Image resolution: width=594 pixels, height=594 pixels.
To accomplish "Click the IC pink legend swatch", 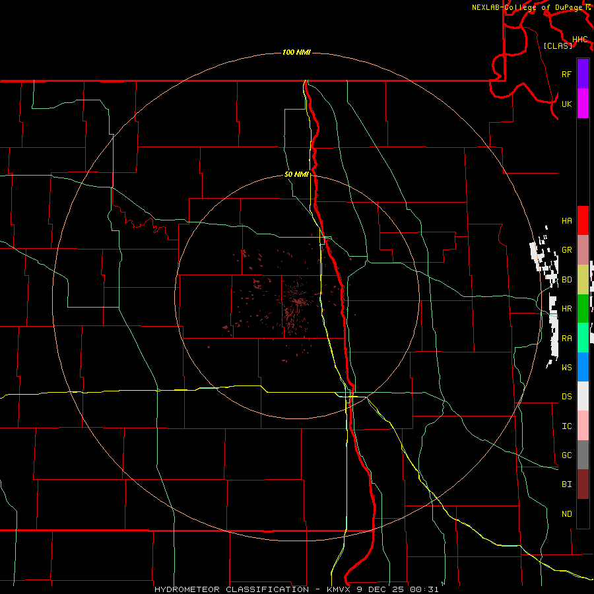I will pyautogui.click(x=583, y=426).
